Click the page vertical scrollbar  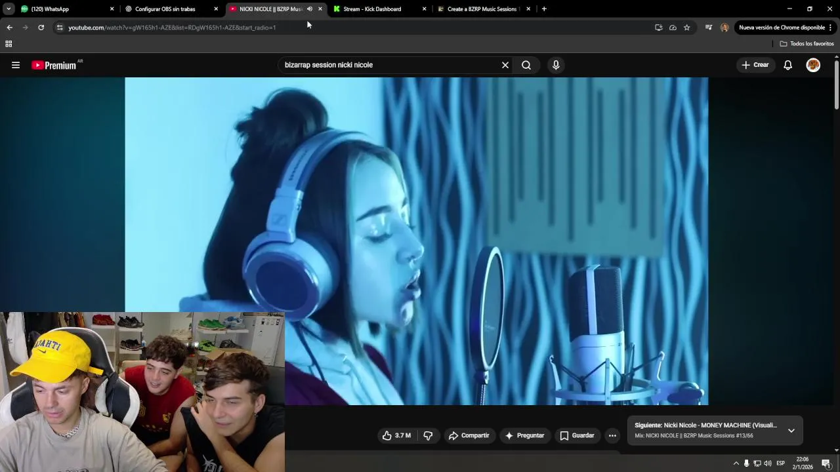pos(836,85)
